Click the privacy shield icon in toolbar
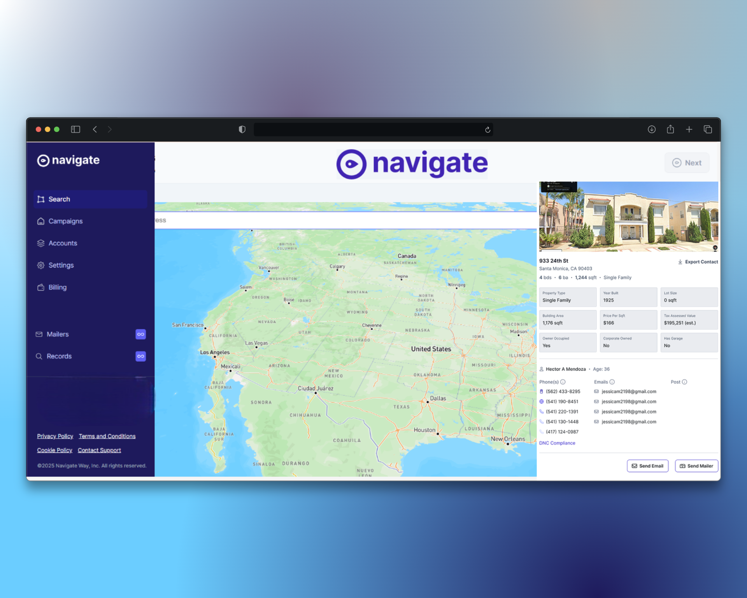This screenshot has height=598, width=747. (242, 129)
